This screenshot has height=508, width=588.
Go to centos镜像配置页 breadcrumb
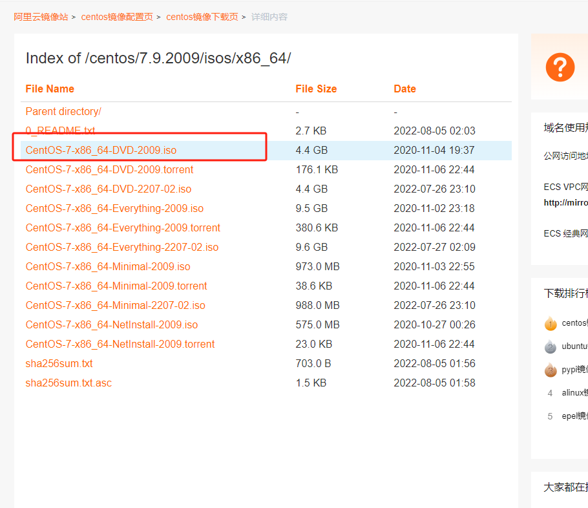[x=117, y=17]
